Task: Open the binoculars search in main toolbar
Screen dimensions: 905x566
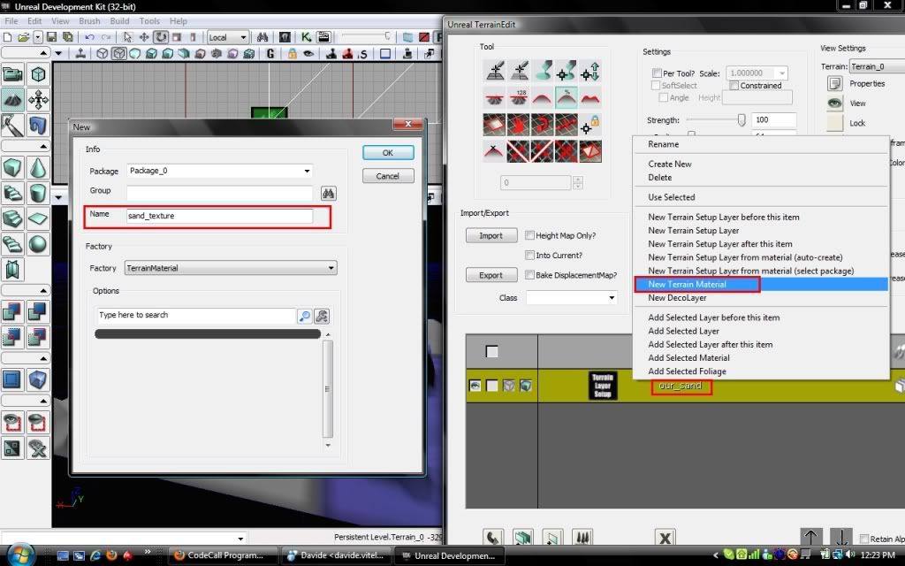Action: pyautogui.click(x=262, y=37)
